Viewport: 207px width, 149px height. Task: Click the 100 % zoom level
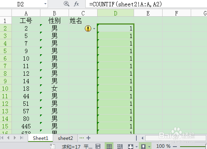[x=163, y=146]
